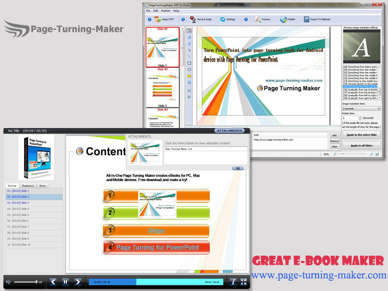Select outline row 05. Slide 5
This screenshot has width=388, height=291.
34,215
